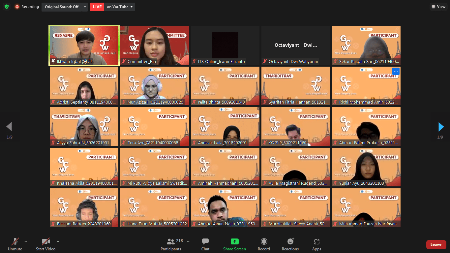Click the green Share Screen icon
Viewport: 450px width, 253px height.
pos(234,241)
